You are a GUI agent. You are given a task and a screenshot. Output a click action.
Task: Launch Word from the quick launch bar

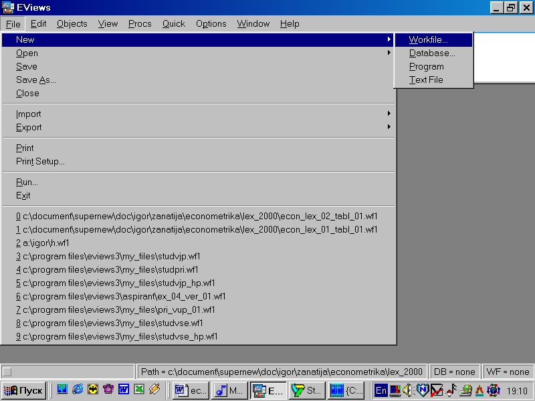point(124,389)
